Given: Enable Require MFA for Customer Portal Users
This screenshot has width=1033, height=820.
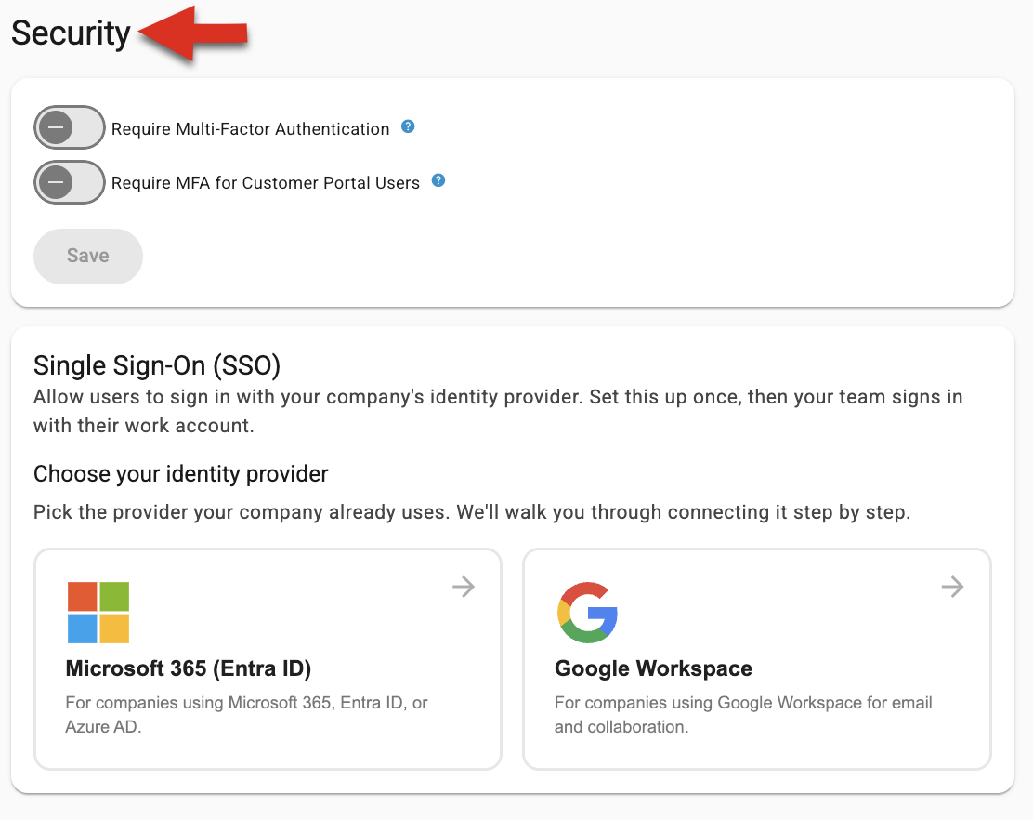Looking at the screenshot, I should click(69, 182).
